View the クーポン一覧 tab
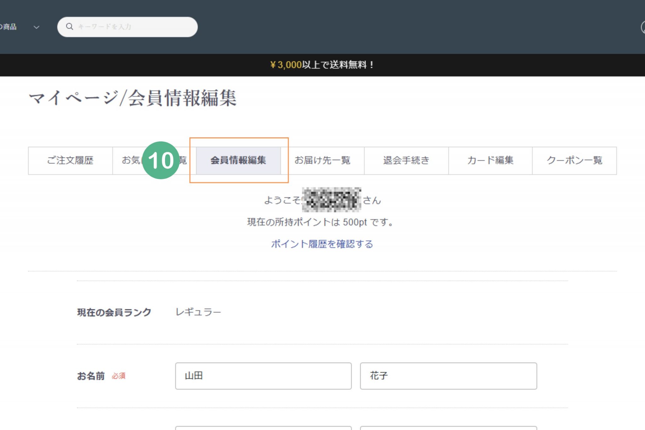This screenshot has height=430, width=645. point(574,161)
